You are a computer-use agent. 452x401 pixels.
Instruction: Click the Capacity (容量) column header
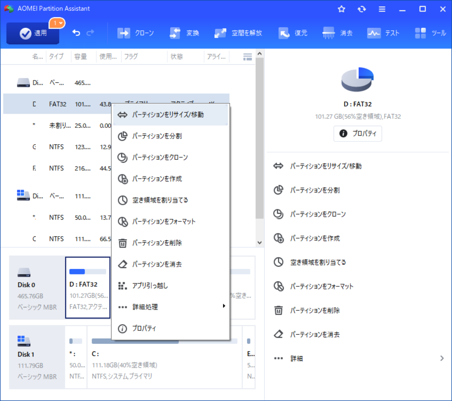pyautogui.click(x=83, y=56)
